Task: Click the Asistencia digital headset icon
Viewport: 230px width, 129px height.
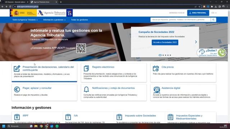Action: (x=157, y=90)
